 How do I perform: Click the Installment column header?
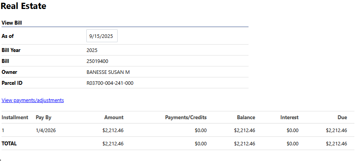pos(15,117)
